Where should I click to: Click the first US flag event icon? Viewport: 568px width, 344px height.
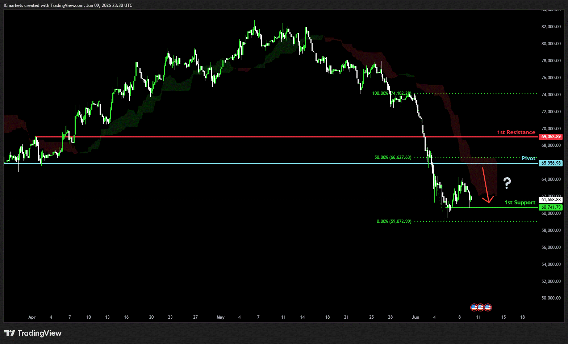474,307
